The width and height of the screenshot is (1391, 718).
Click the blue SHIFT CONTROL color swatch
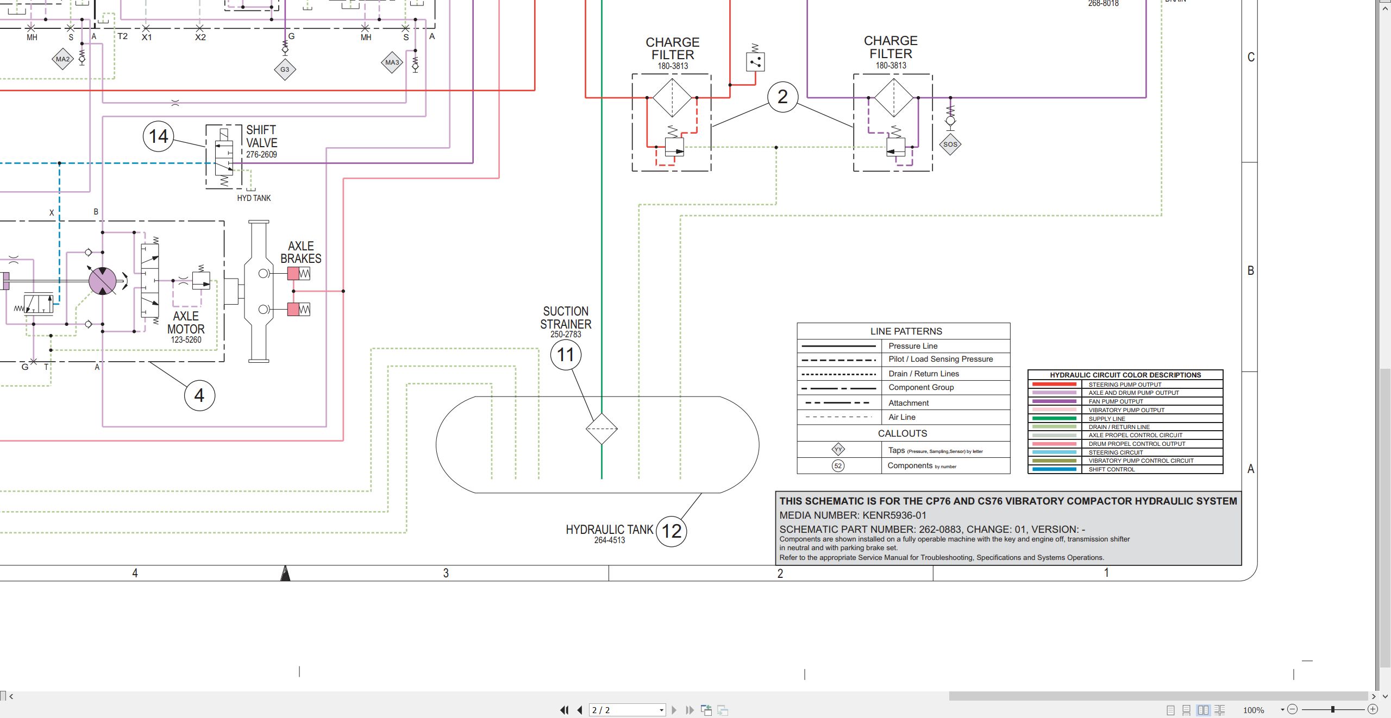[x=1054, y=469]
